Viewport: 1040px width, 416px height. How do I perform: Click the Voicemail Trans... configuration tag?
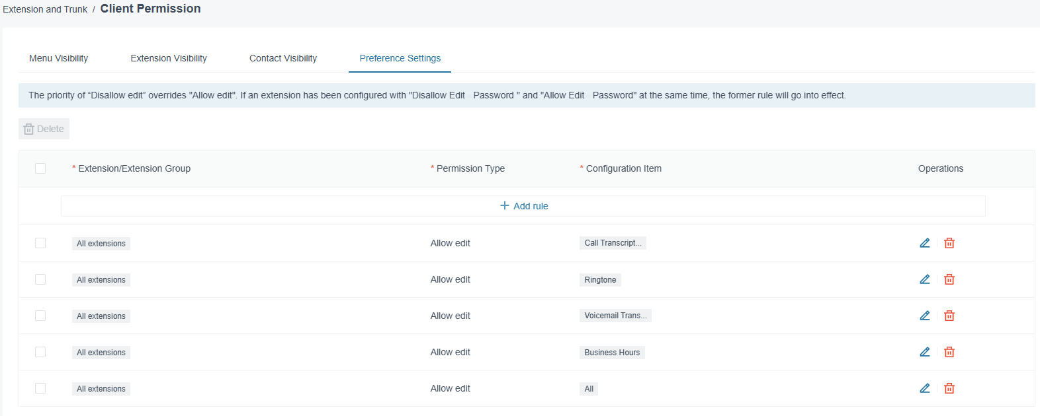click(615, 316)
